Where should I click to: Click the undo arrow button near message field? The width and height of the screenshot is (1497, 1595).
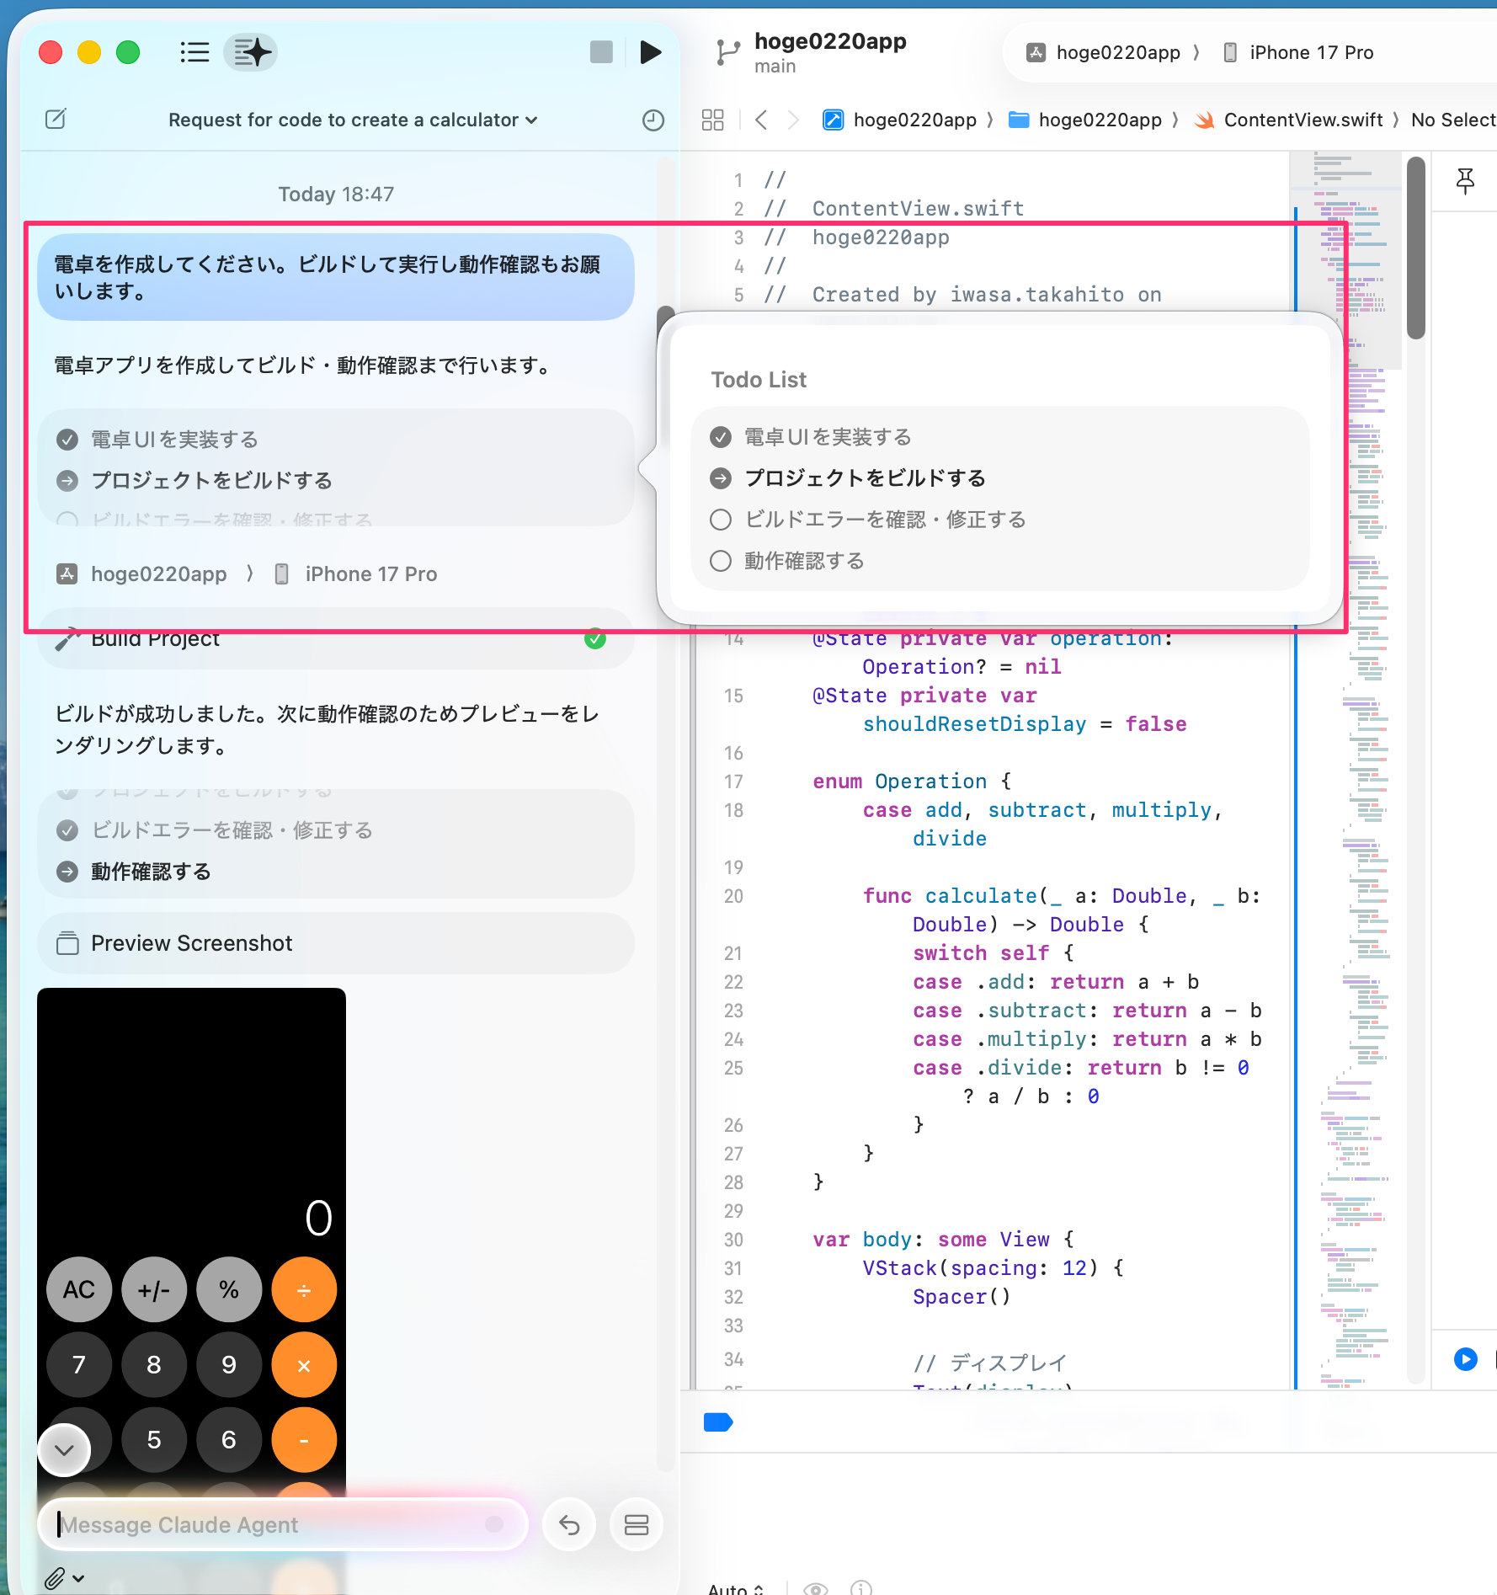tap(569, 1525)
